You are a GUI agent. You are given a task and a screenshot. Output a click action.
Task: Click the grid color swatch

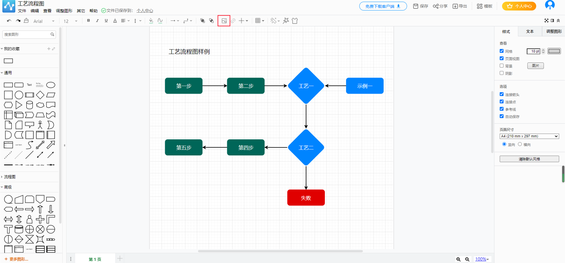(x=554, y=51)
